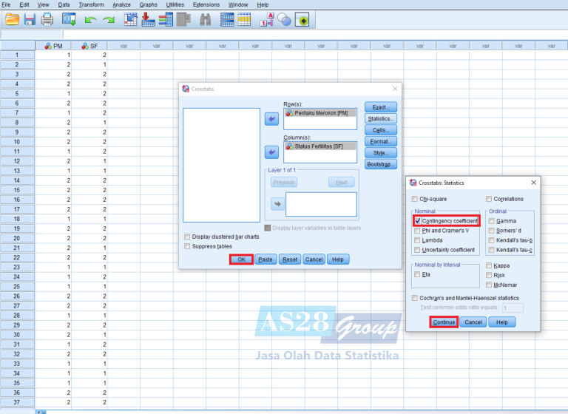Check Display clustered bar charts

[x=187, y=237]
